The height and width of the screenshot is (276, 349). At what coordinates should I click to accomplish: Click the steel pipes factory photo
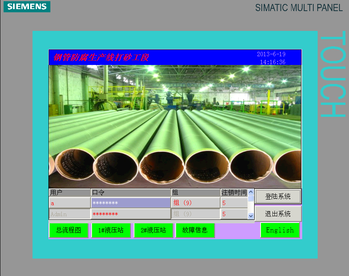point(175,126)
